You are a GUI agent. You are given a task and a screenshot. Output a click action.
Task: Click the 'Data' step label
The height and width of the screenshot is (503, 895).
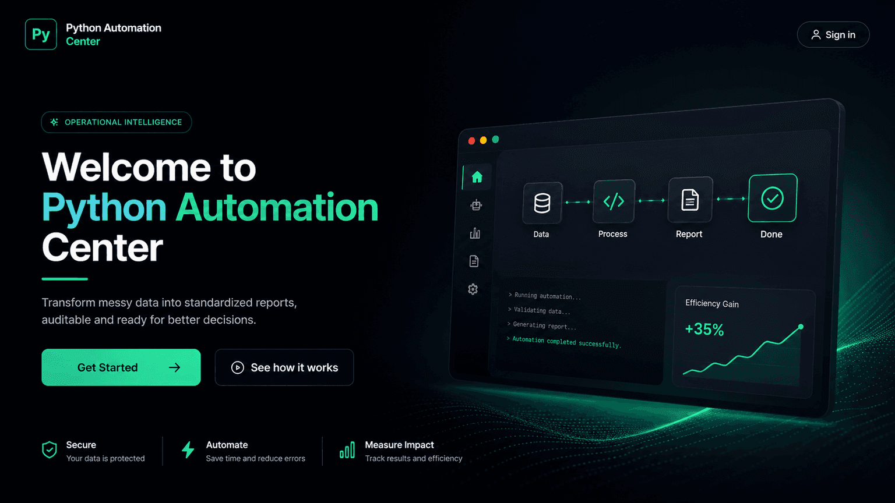541,234
